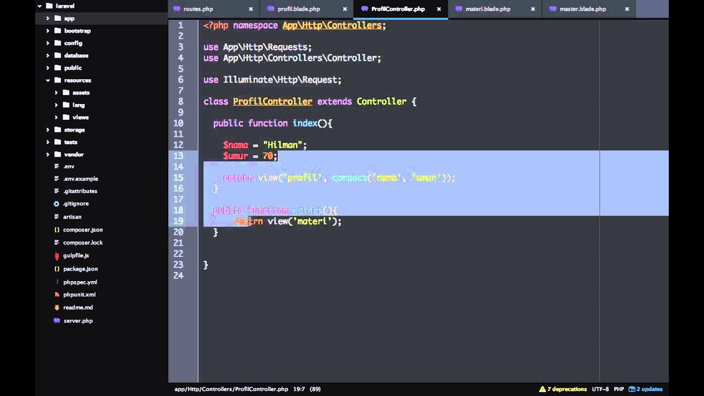Image resolution: width=704 pixels, height=396 pixels.
Task: Click the .gitignore gear icon
Action: tap(57, 204)
